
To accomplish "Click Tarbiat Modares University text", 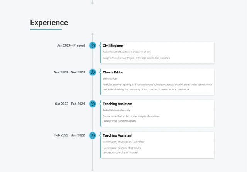I will (x=118, y=110).
